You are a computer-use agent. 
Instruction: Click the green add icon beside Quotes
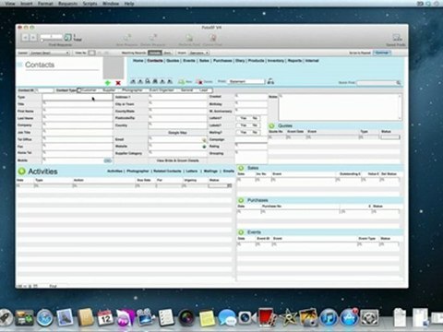pyautogui.click(x=271, y=125)
